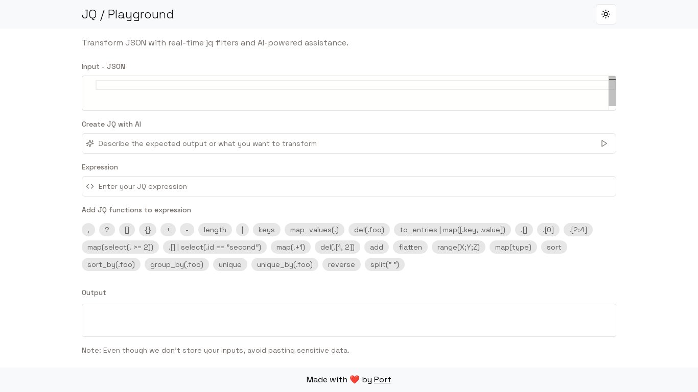This screenshot has width=698, height=392.
Task: Add the {} object chip
Action: click(x=148, y=230)
